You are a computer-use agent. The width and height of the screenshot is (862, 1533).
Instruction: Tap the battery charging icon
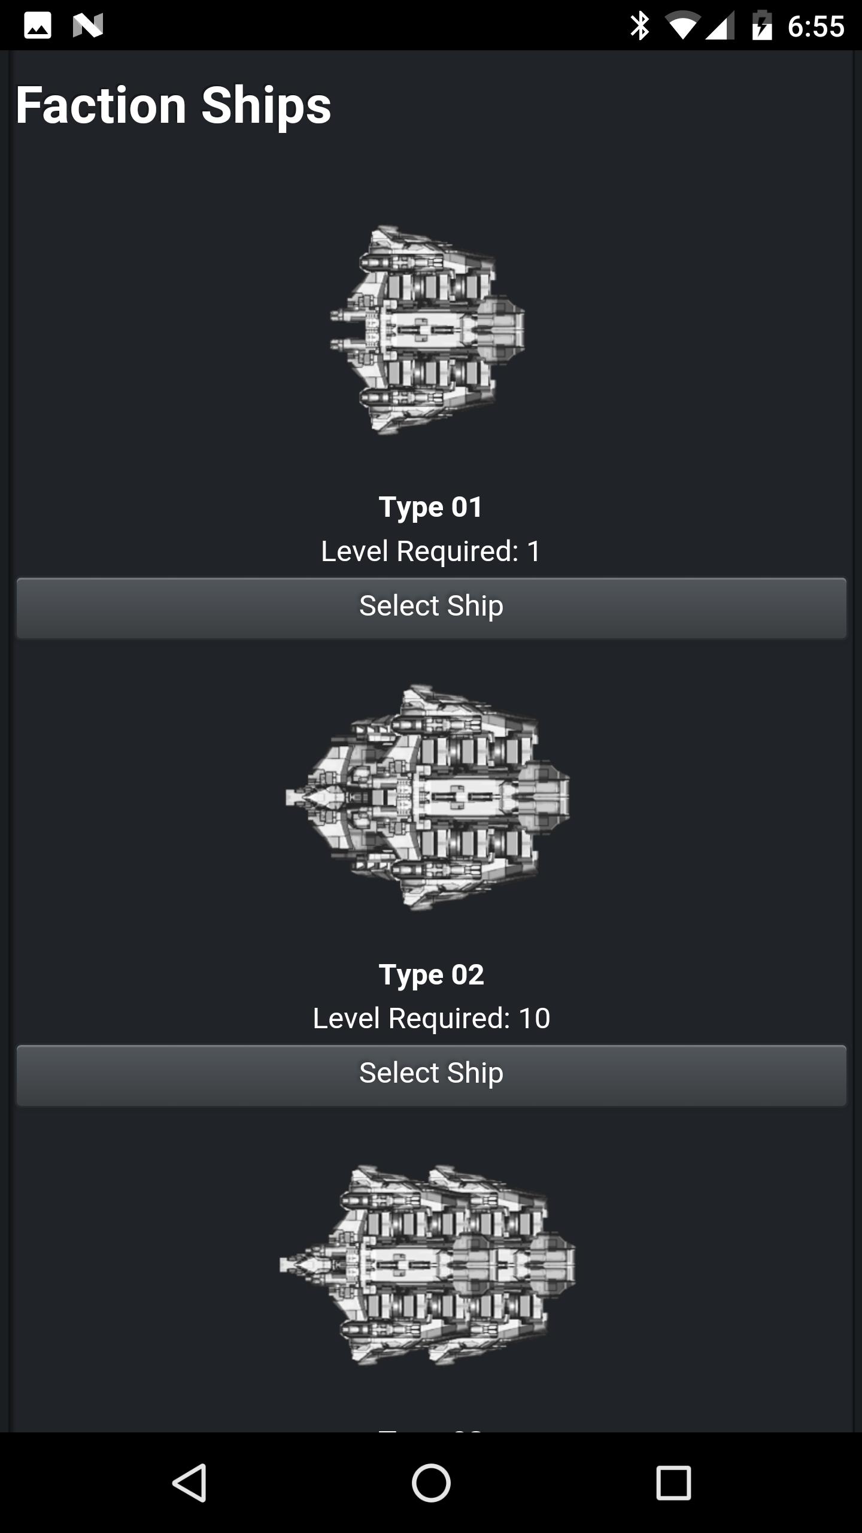pyautogui.click(x=762, y=26)
